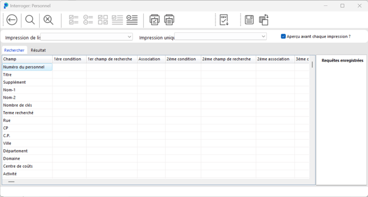This screenshot has width=368, height=197.
Task: Toggle Aperçu avant chaque impression checkbox
Action: pos(283,36)
